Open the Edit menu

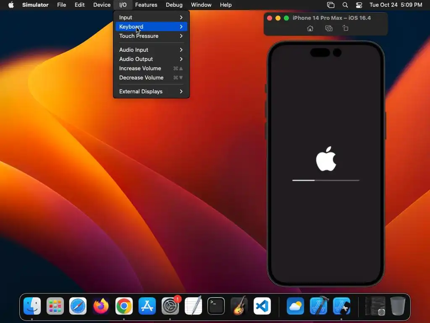79,5
